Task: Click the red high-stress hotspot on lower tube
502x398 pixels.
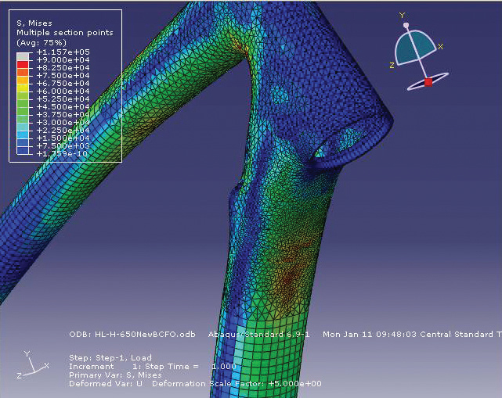Action: [x=292, y=270]
